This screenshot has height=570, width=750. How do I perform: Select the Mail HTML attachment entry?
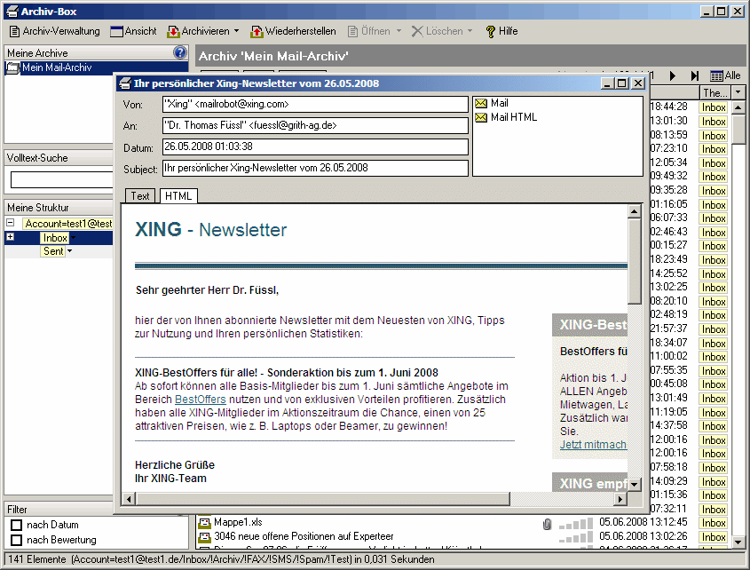513,117
